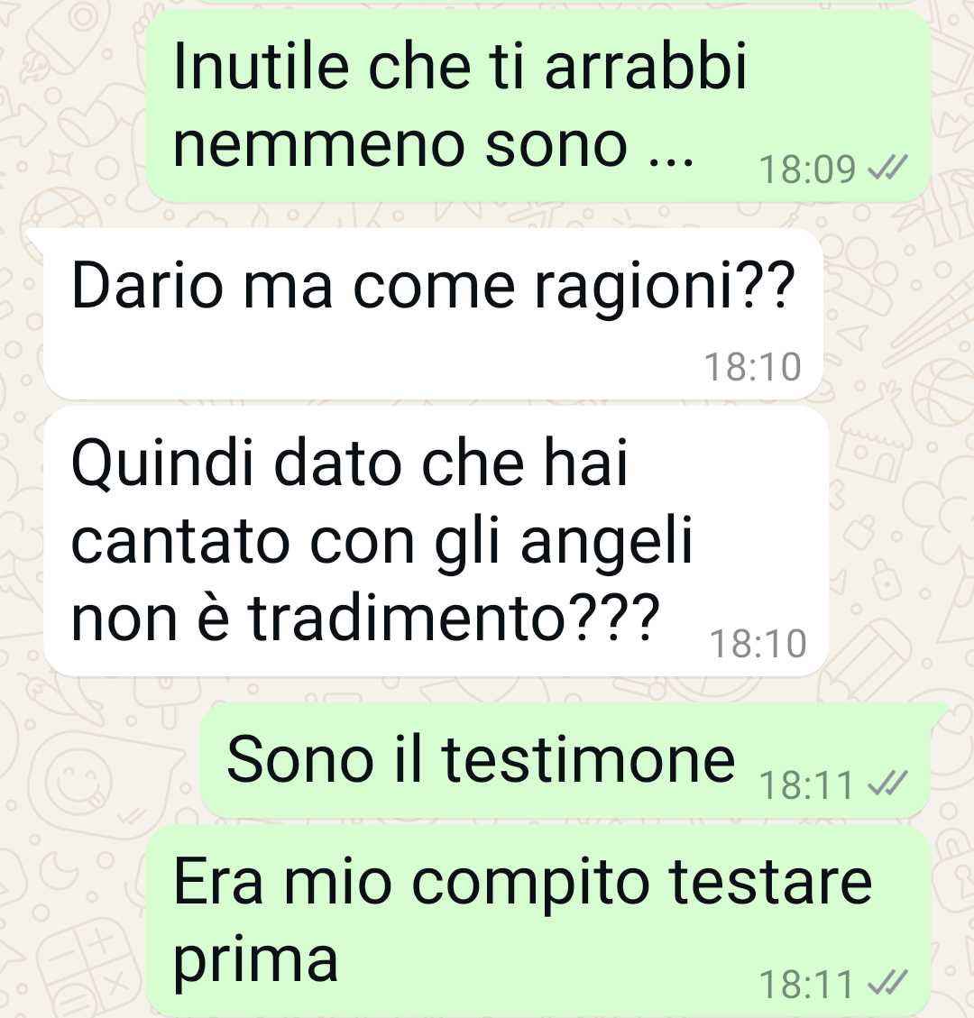Select the "ma come ragioni??" received message
This screenshot has height=1018, width=974.
pos(433,286)
